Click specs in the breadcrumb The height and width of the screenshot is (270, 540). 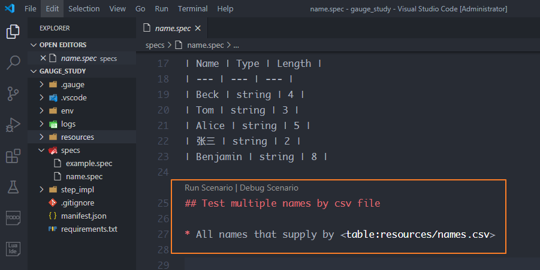155,45
